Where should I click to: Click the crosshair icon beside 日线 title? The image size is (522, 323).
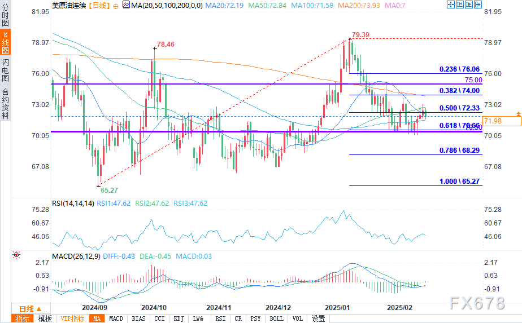(x=116, y=5)
